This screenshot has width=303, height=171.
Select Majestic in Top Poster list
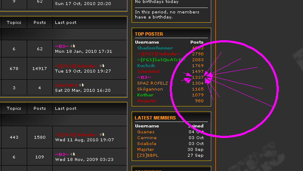[147, 101]
